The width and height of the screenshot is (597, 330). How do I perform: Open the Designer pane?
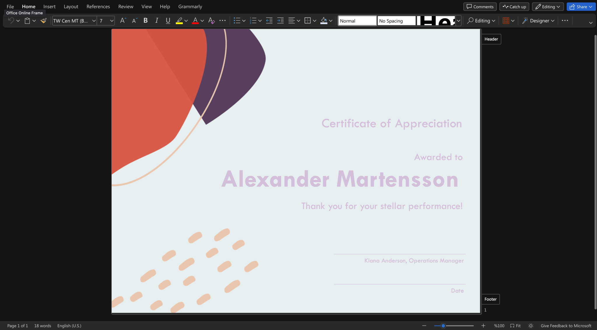point(538,20)
